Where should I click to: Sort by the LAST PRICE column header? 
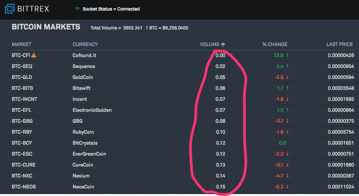(340, 44)
